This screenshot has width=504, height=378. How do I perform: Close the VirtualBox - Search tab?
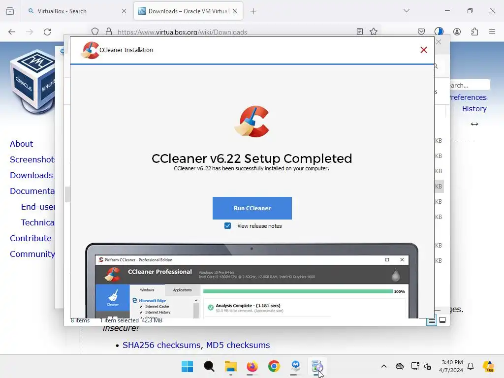tap(124, 11)
